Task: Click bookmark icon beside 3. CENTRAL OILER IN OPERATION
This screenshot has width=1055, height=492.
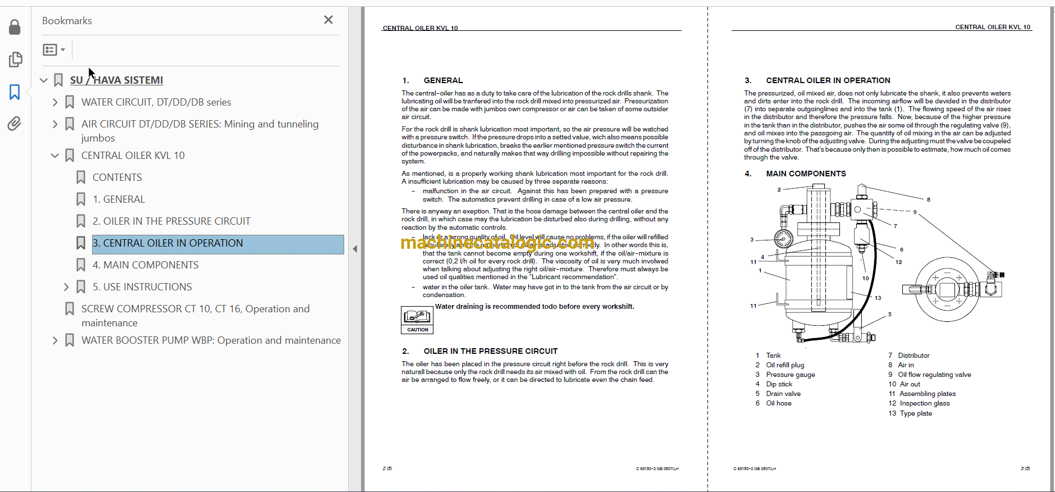Action: point(81,243)
